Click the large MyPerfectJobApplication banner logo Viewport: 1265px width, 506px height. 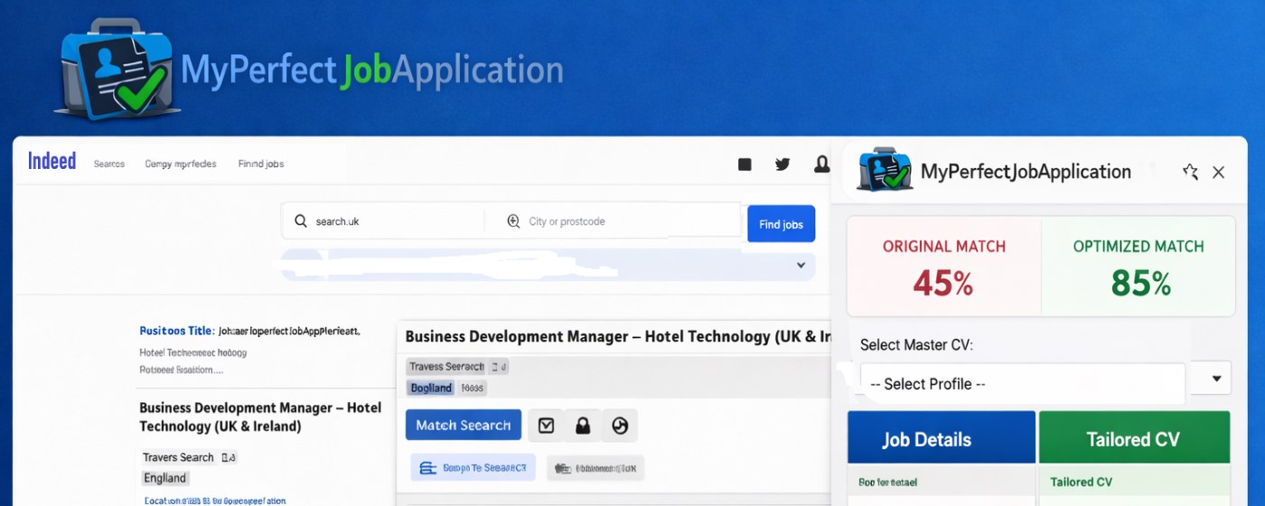tap(309, 70)
